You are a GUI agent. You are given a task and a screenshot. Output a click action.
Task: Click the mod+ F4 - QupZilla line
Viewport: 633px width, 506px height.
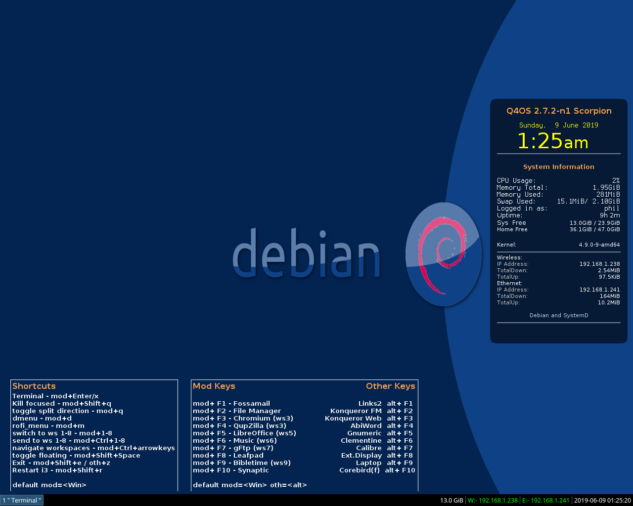[240, 426]
